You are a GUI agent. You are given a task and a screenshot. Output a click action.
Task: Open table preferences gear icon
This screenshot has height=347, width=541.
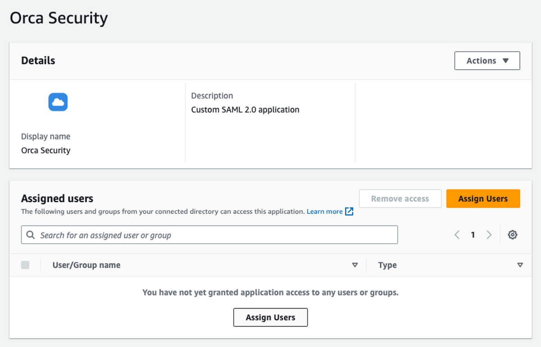pos(512,235)
